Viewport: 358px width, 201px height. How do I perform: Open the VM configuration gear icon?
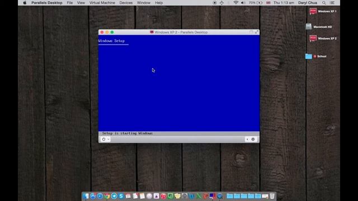pyautogui.click(x=253, y=139)
